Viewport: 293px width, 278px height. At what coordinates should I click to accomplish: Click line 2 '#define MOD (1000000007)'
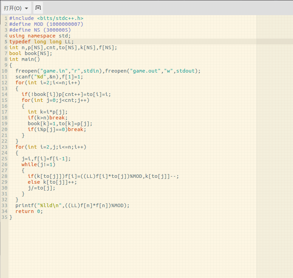[46, 24]
